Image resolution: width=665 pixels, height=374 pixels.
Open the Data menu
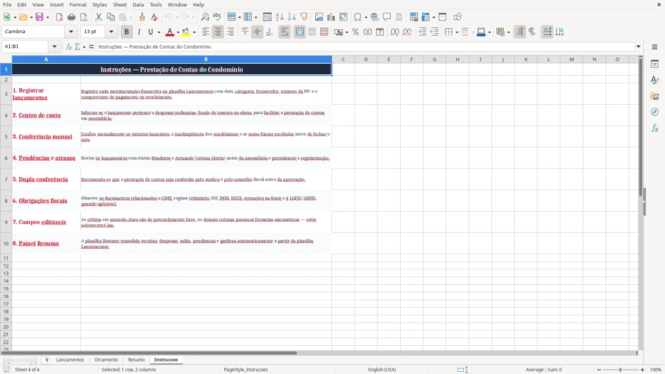point(138,4)
